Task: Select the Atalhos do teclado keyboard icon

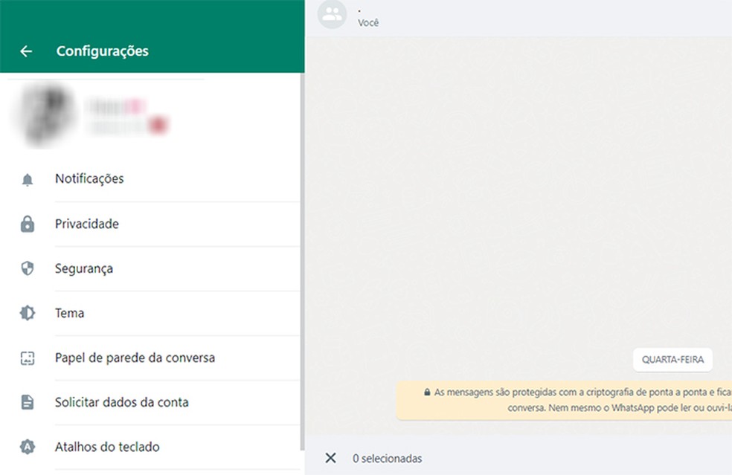Action: click(28, 447)
